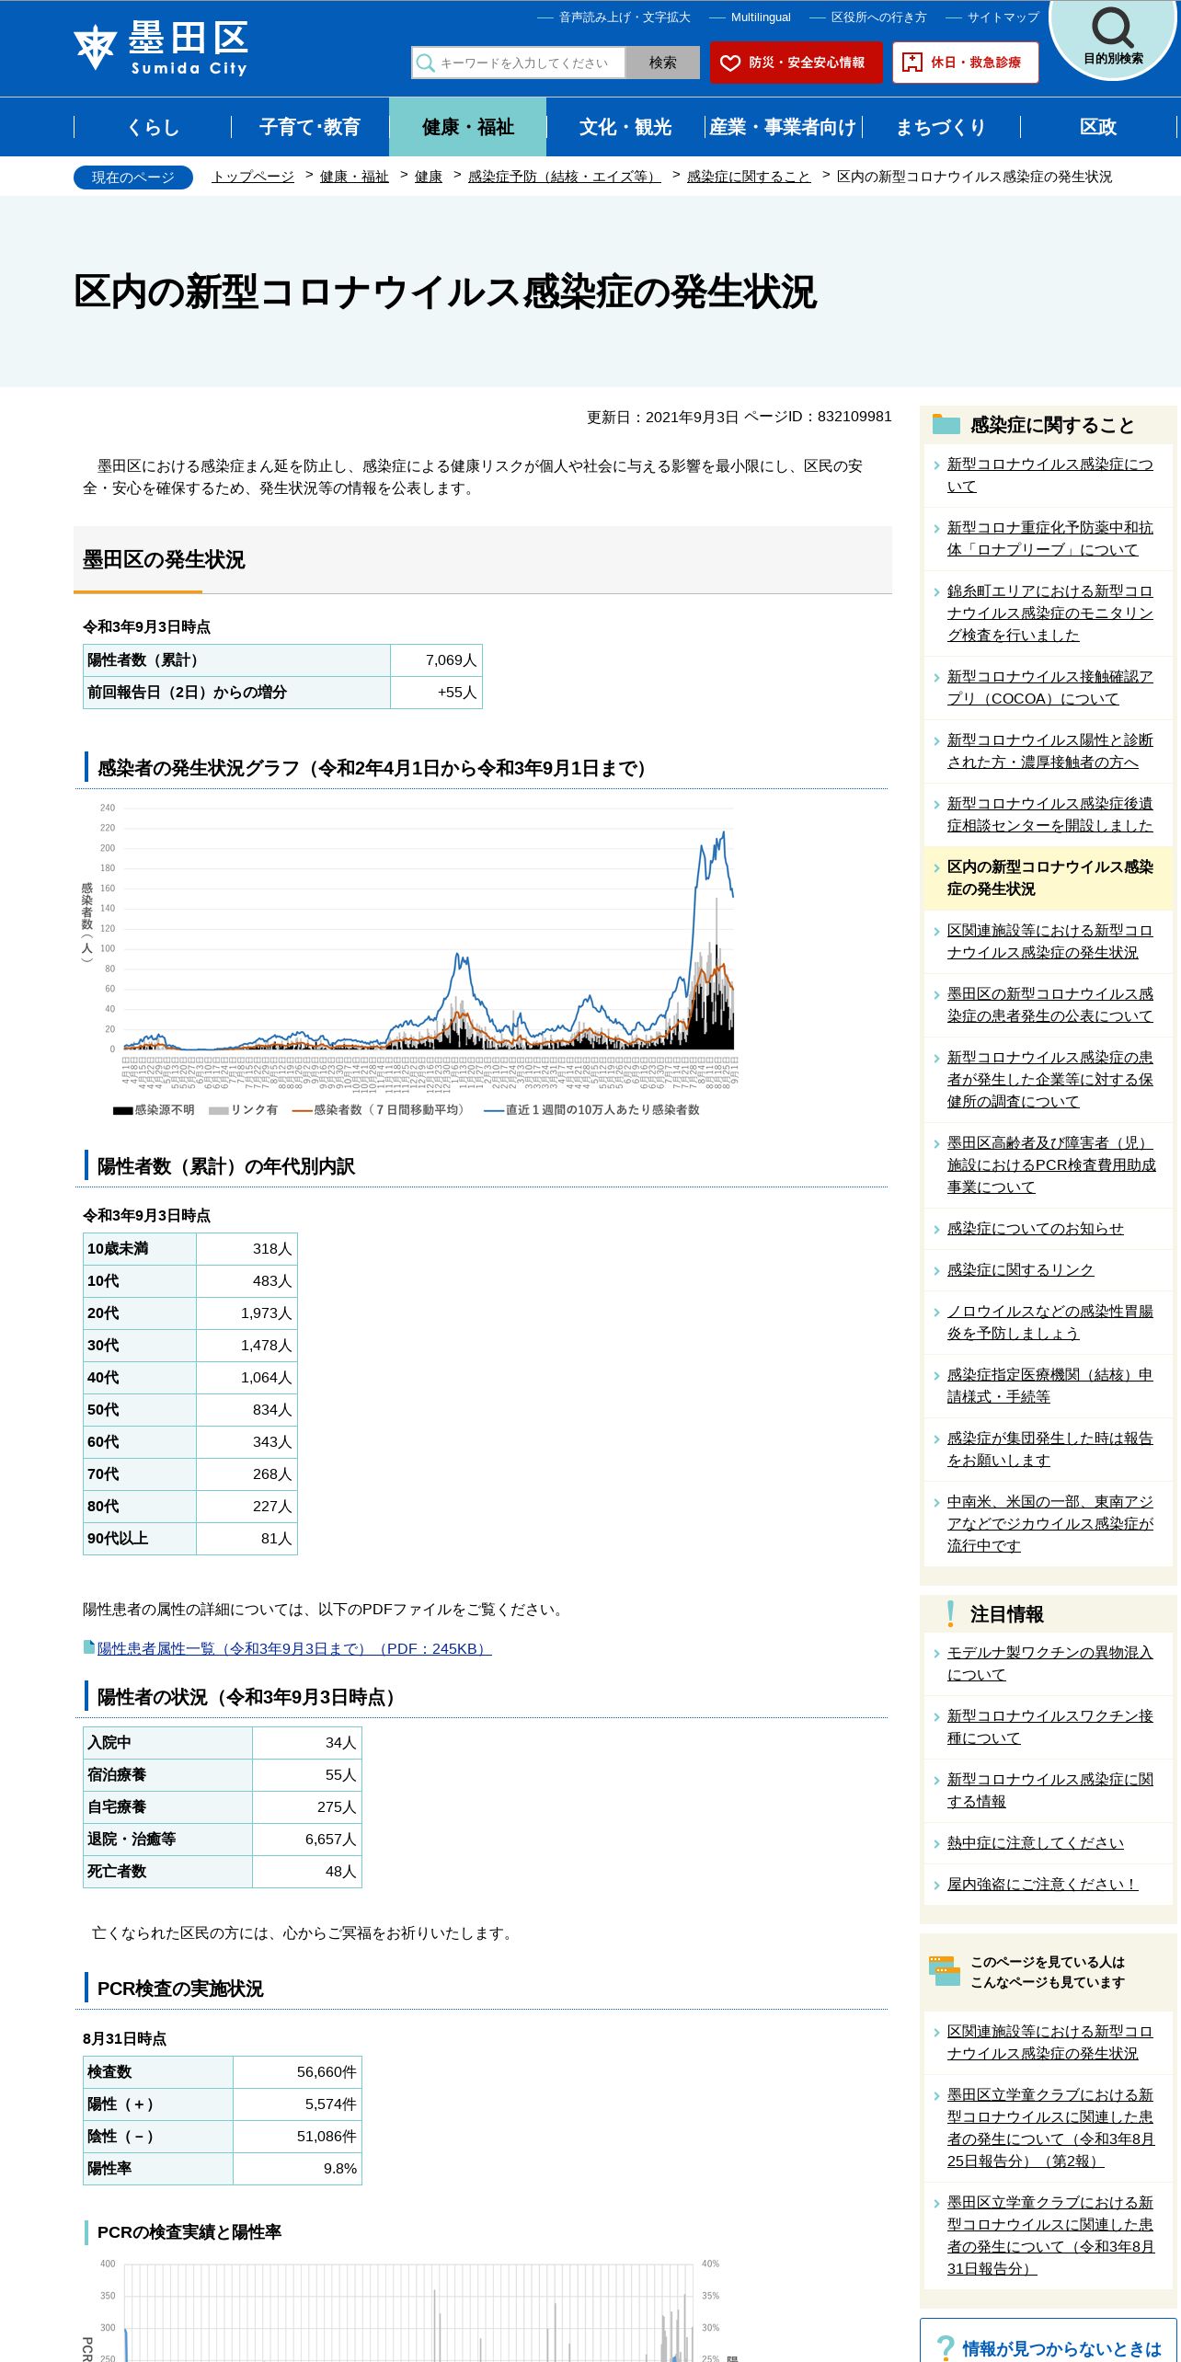Open 感染症についてのお知らせ link

(1035, 1228)
